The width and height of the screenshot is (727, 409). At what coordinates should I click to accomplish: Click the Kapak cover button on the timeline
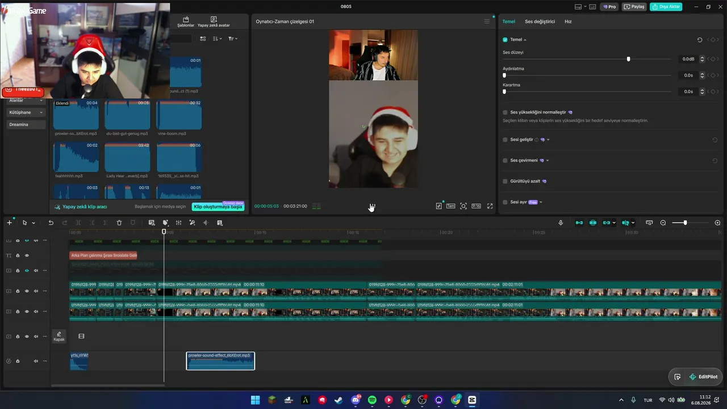(x=59, y=336)
